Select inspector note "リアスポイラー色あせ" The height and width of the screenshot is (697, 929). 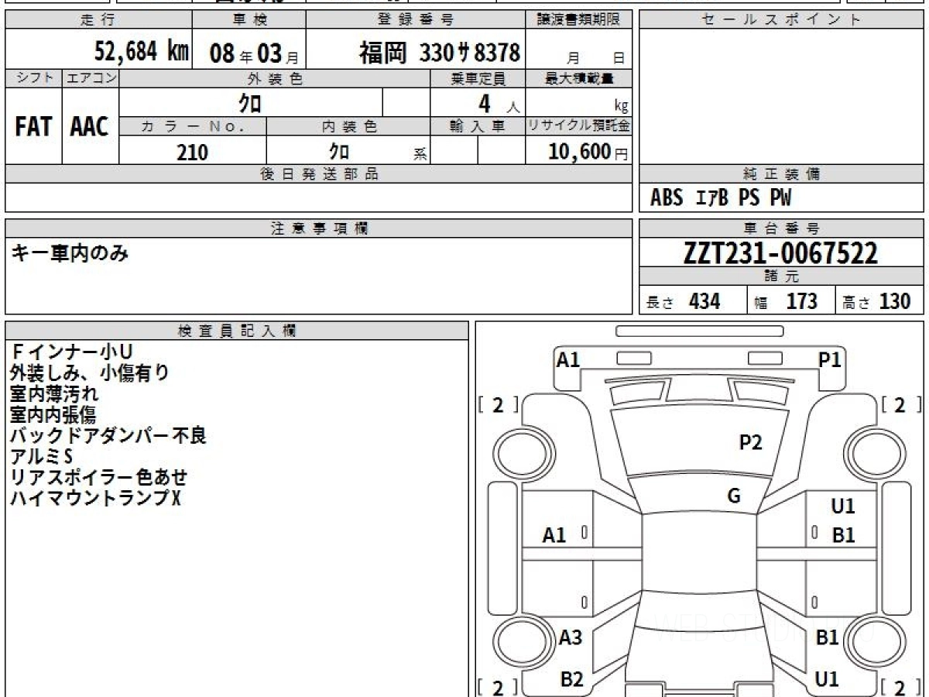99,477
